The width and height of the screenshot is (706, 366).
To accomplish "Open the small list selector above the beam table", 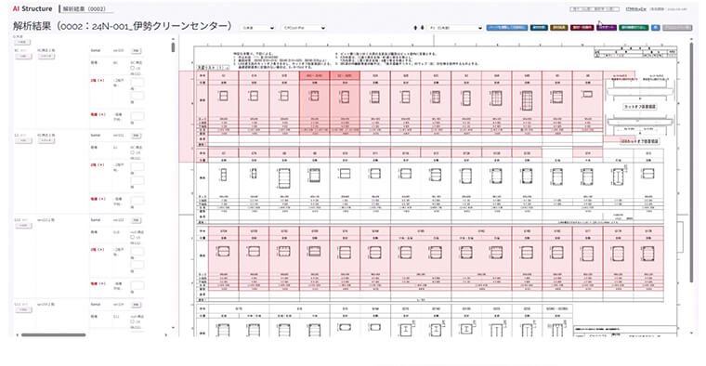I will click(213, 67).
